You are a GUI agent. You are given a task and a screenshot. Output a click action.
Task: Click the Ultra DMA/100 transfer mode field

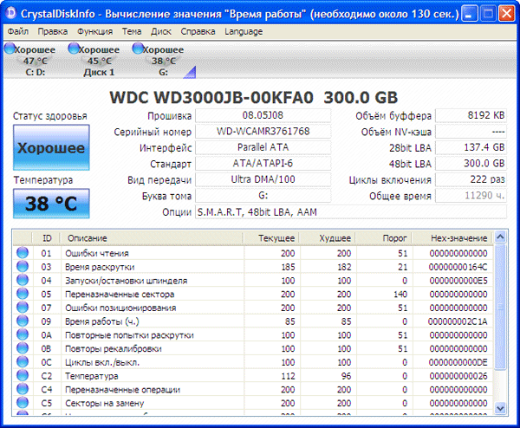pos(263,179)
